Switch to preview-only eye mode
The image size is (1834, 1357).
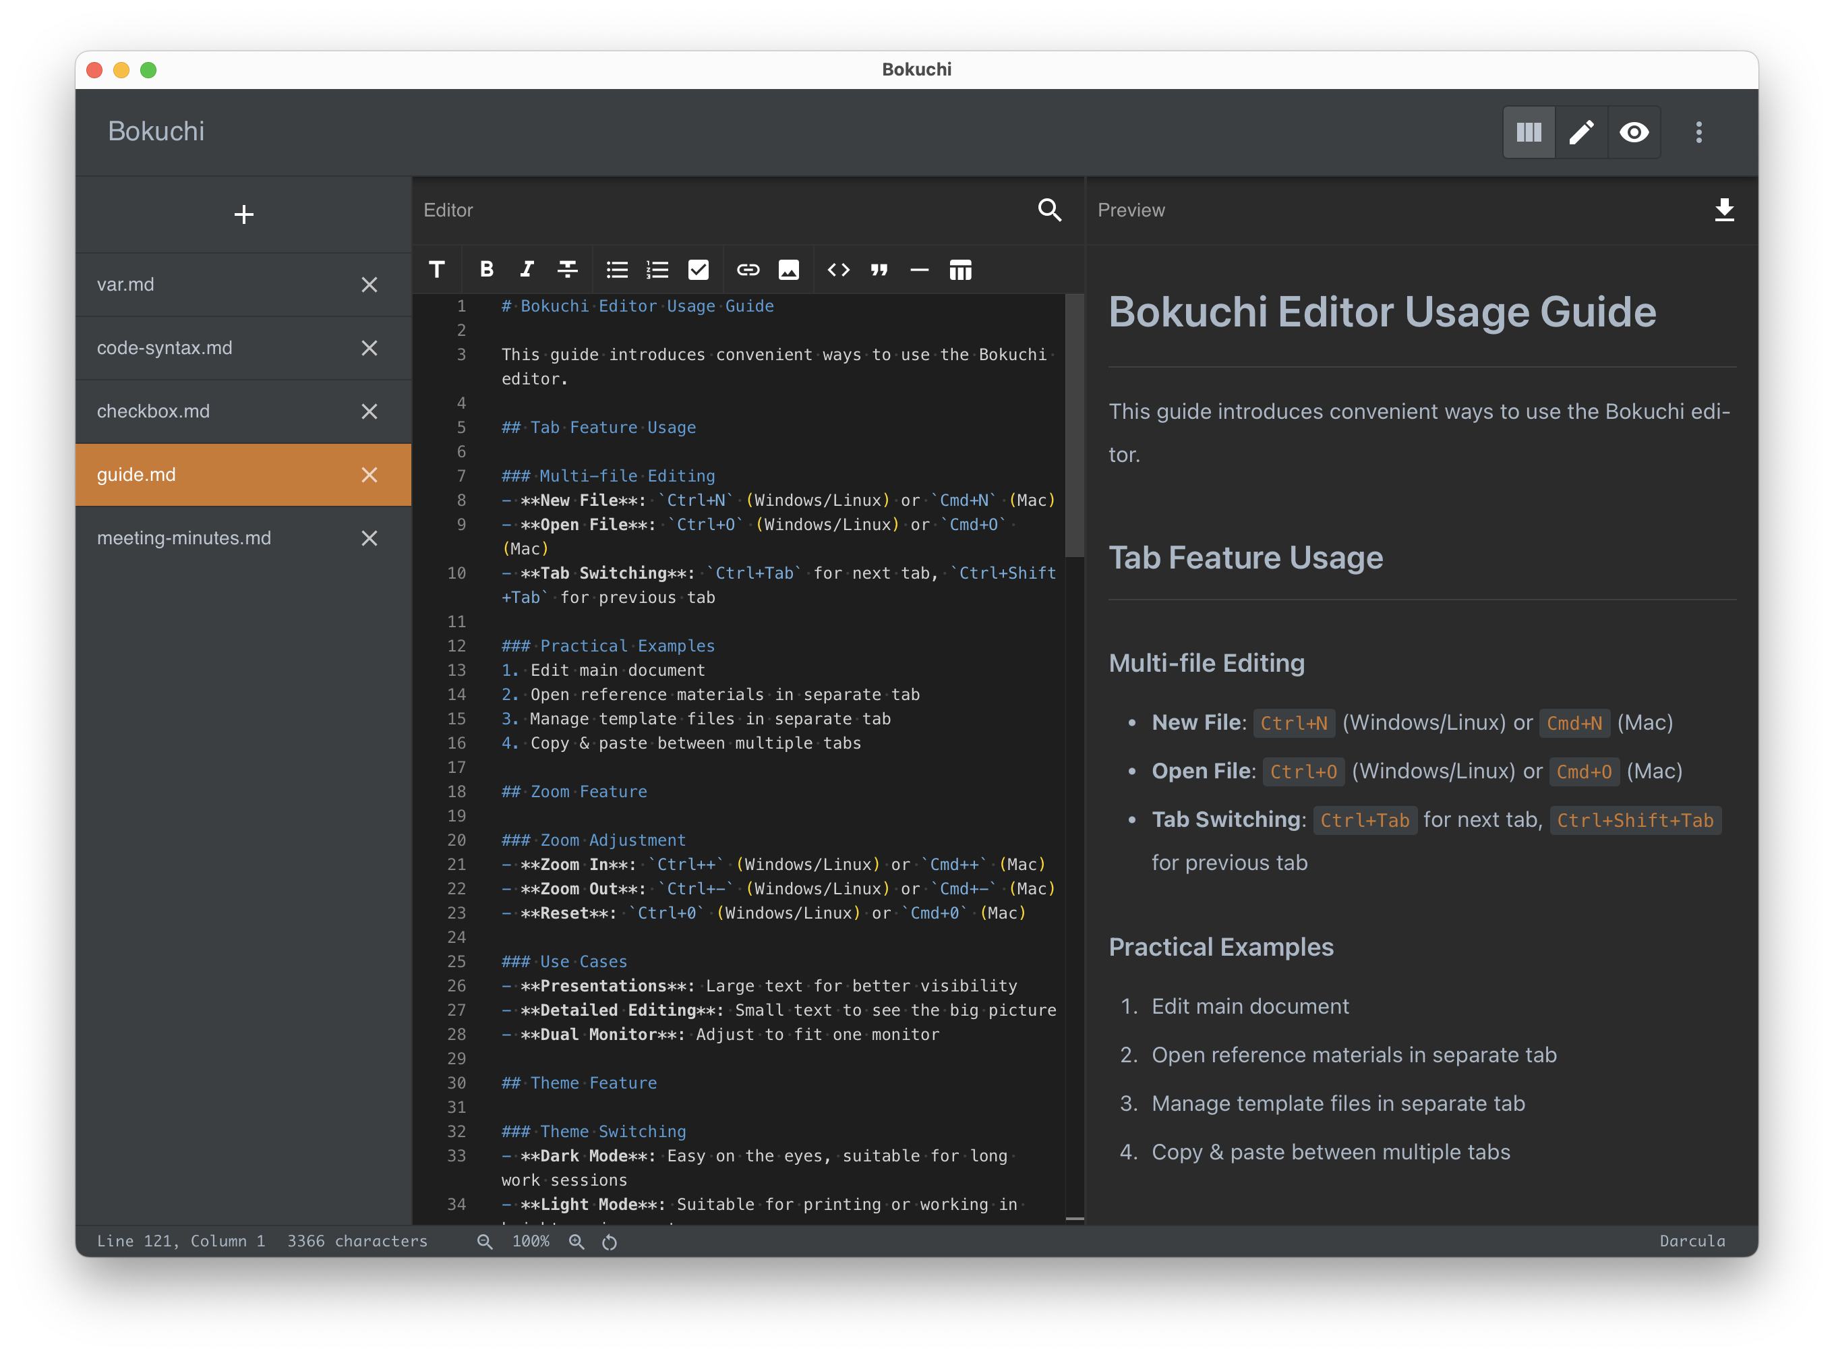pyautogui.click(x=1634, y=132)
